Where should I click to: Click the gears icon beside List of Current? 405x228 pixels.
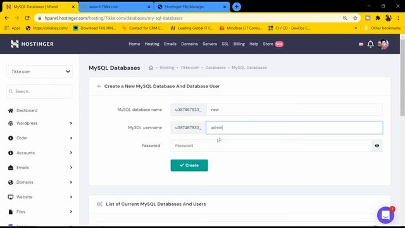click(x=100, y=204)
